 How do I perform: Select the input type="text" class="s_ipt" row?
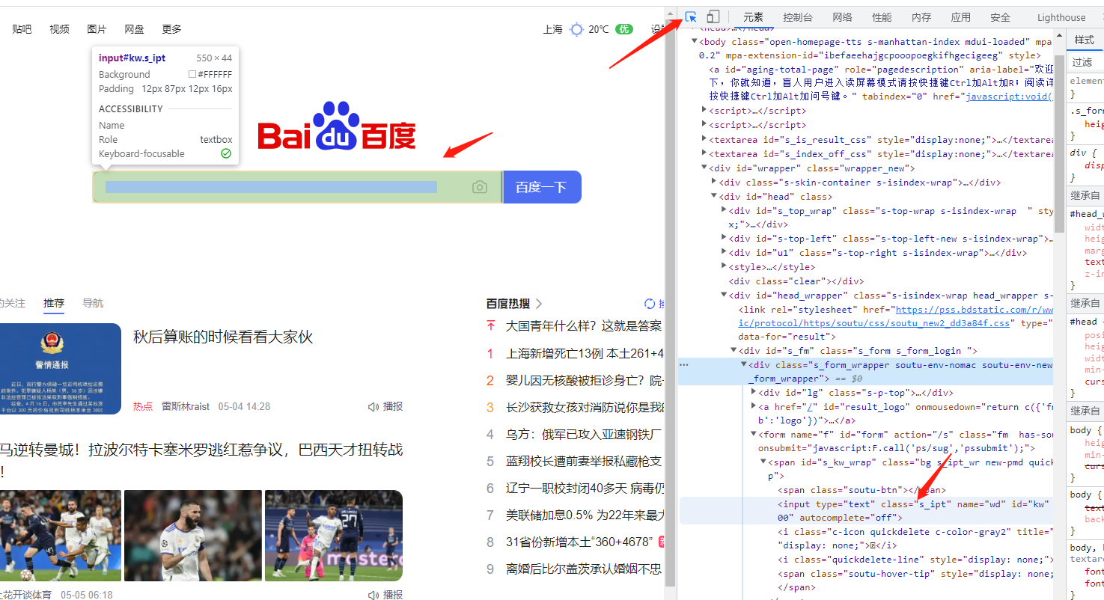pos(865,510)
